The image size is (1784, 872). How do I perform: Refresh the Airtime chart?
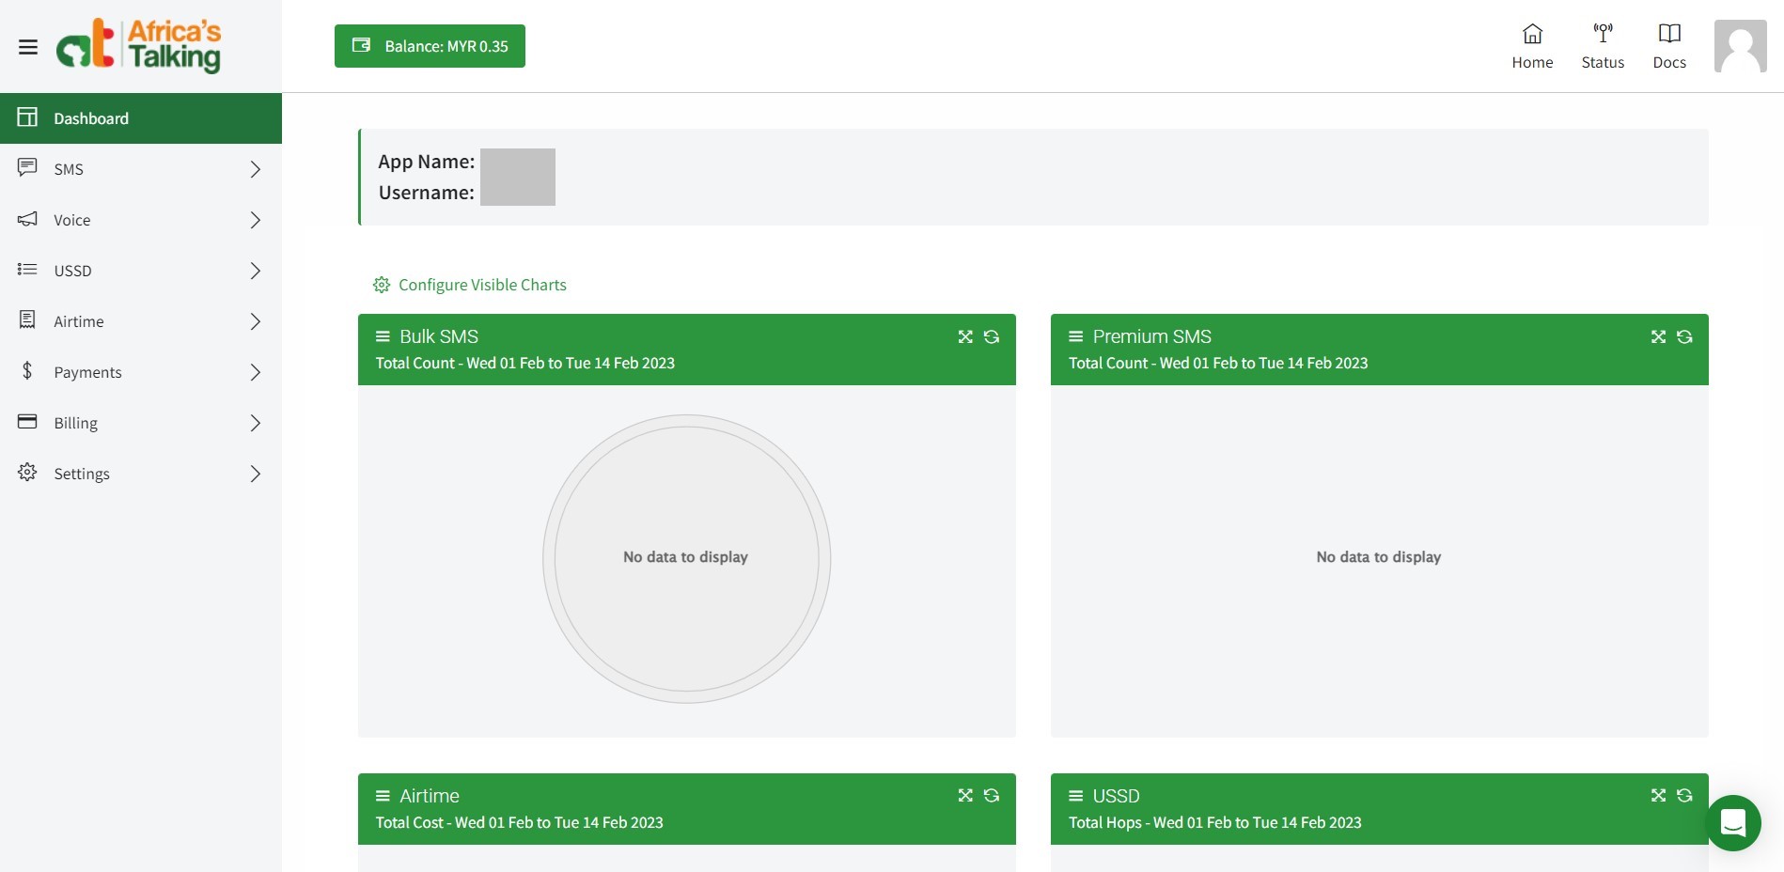992,796
